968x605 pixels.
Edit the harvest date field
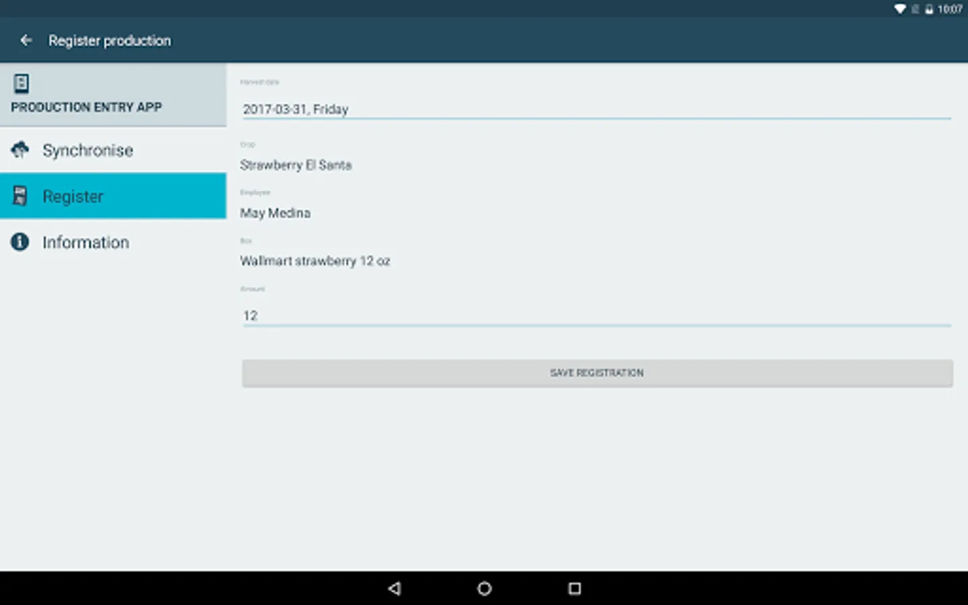point(597,109)
